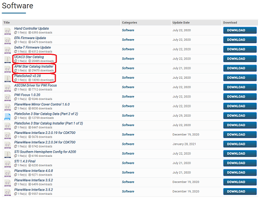The height and width of the screenshot is (198, 260).
Task: Open the UCAC3 Star Catalog title link
Action: point(29,57)
